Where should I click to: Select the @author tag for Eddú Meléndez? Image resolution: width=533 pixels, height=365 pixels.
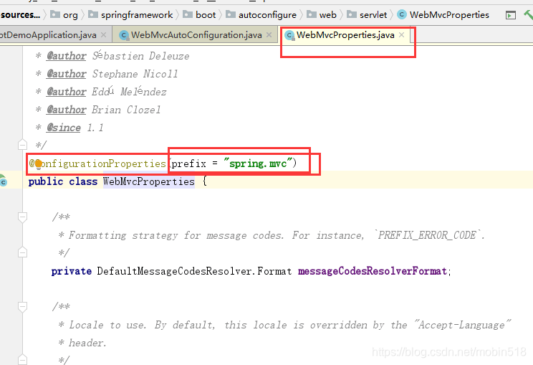coord(67,92)
